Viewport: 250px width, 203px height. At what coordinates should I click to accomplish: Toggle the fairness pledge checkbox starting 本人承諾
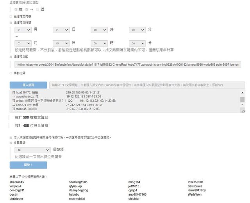tap(11, 138)
